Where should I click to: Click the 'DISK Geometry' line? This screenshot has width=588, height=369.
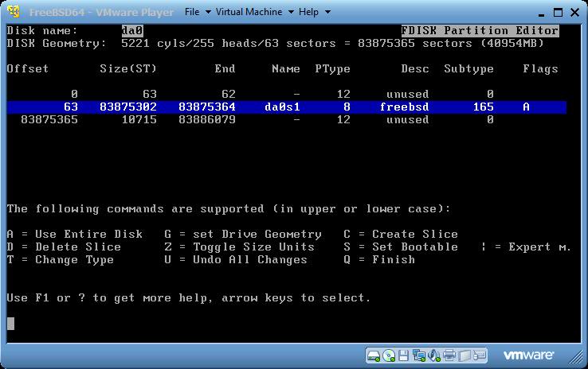click(x=275, y=44)
